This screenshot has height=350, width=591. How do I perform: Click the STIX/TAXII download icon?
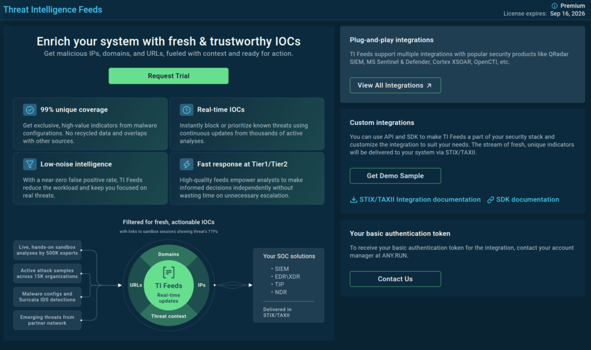(x=354, y=200)
